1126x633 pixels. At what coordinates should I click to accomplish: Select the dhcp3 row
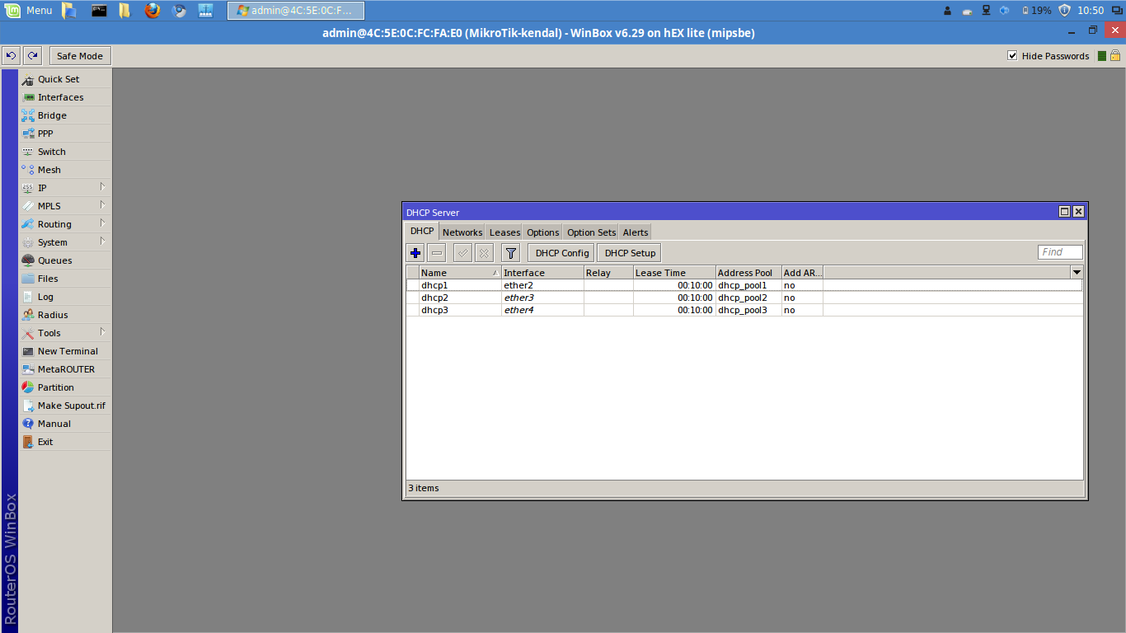[744, 310]
